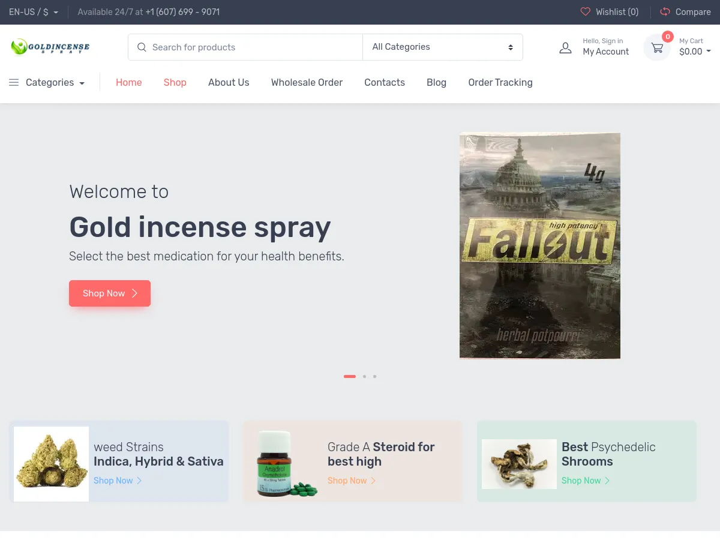Viewport: 720px width, 540px height.
Task: Open the Wholesale Order menu item
Action: pos(307,82)
